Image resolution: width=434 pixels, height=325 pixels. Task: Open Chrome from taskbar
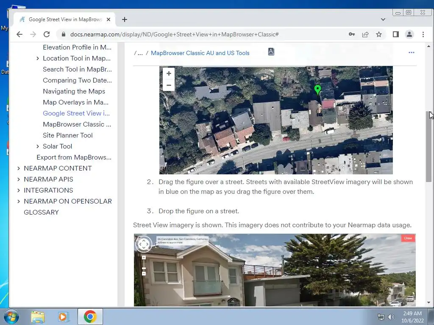pyautogui.click(x=90, y=317)
